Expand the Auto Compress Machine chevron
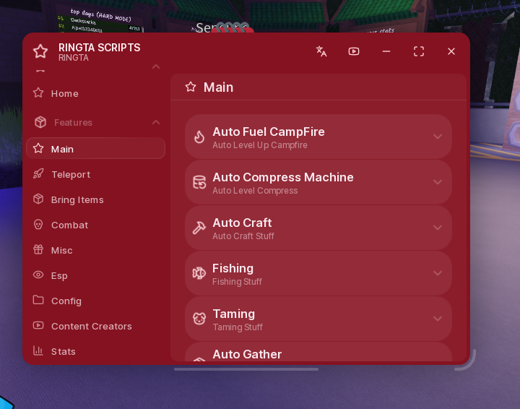This screenshot has height=409, width=520. [438, 182]
